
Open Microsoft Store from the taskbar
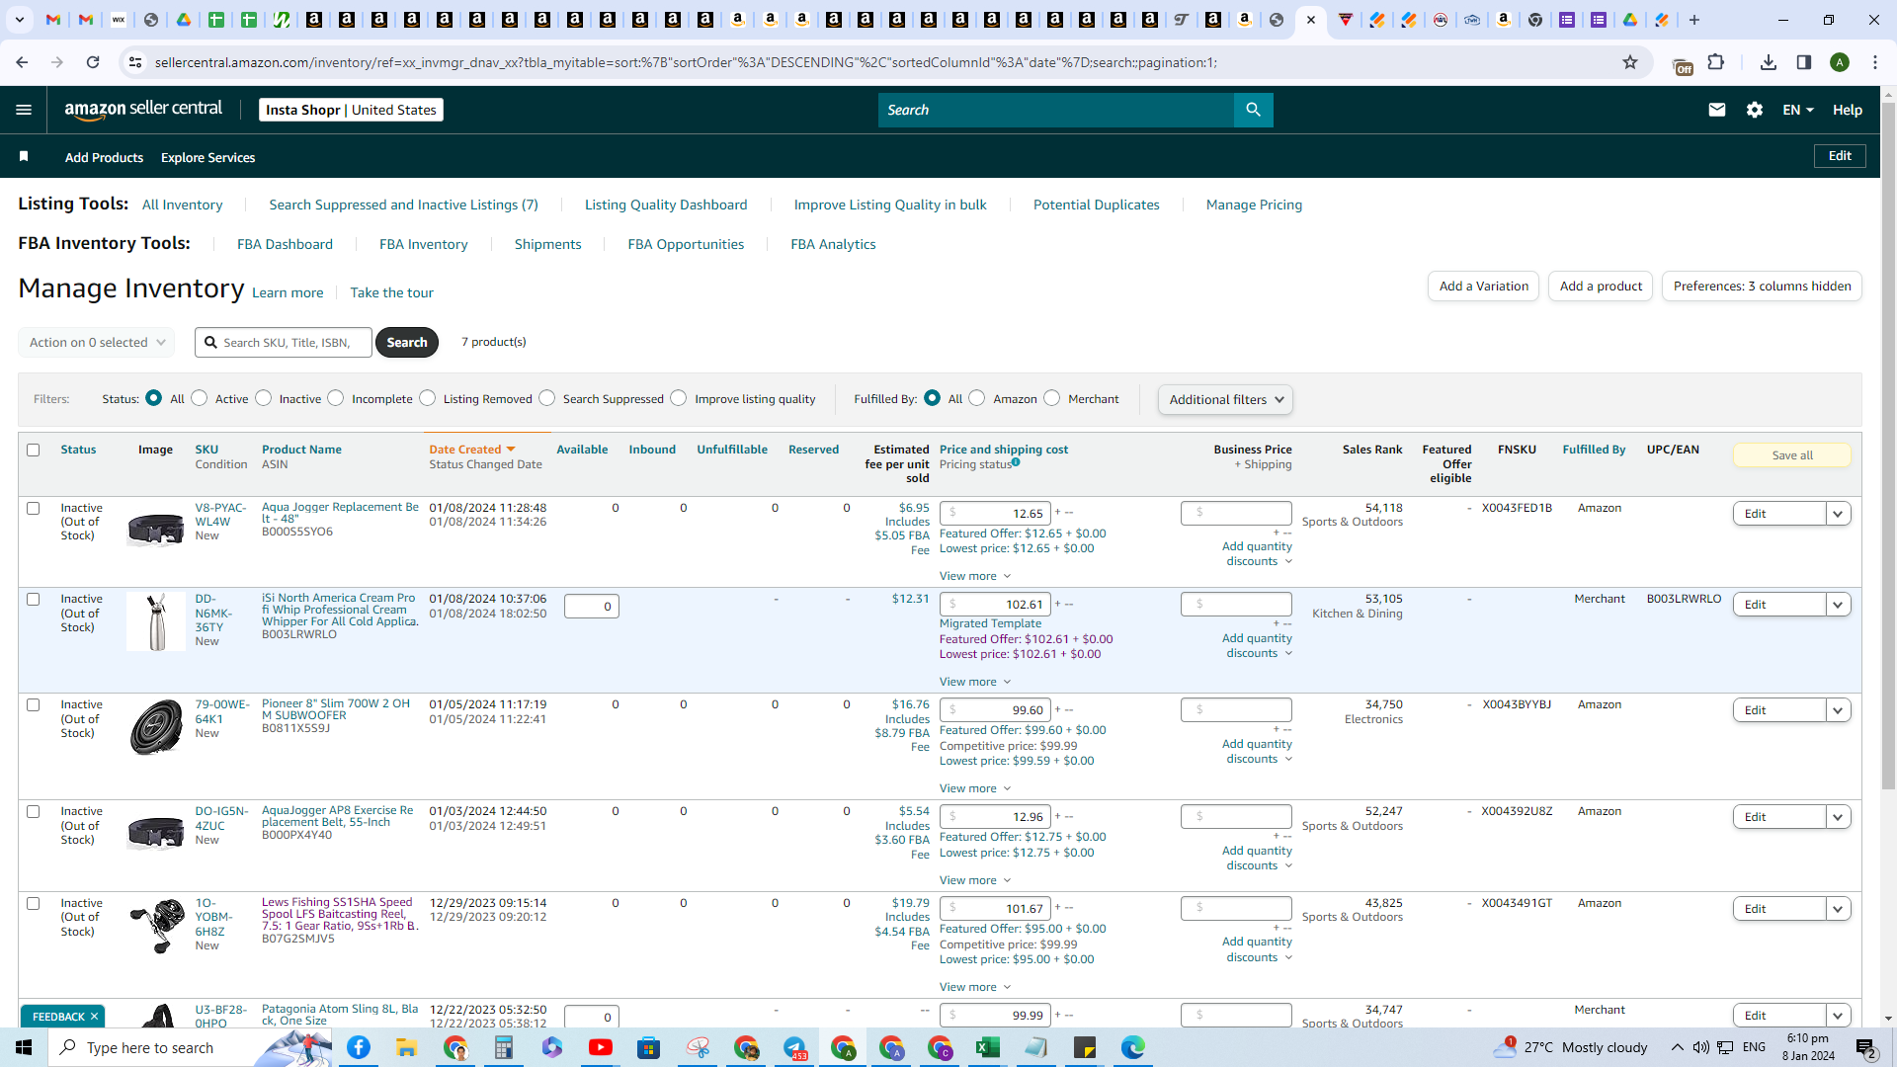(x=649, y=1047)
